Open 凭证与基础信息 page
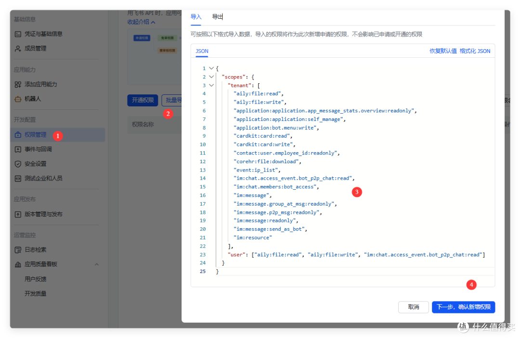The image size is (520, 338). pyautogui.click(x=43, y=34)
